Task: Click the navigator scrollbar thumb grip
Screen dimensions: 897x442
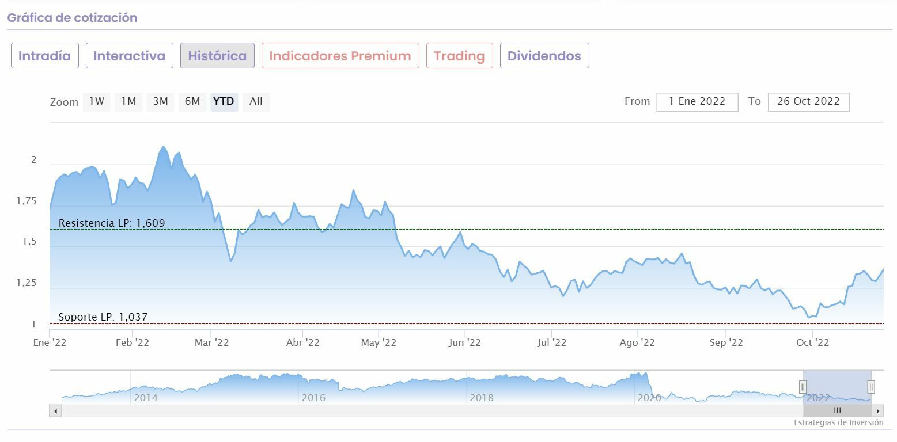Action: [837, 411]
